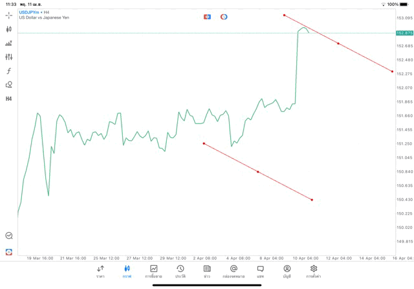Open the chart settings sliders icon
Image resolution: width=414 pixels, height=289 pixels.
9,57
